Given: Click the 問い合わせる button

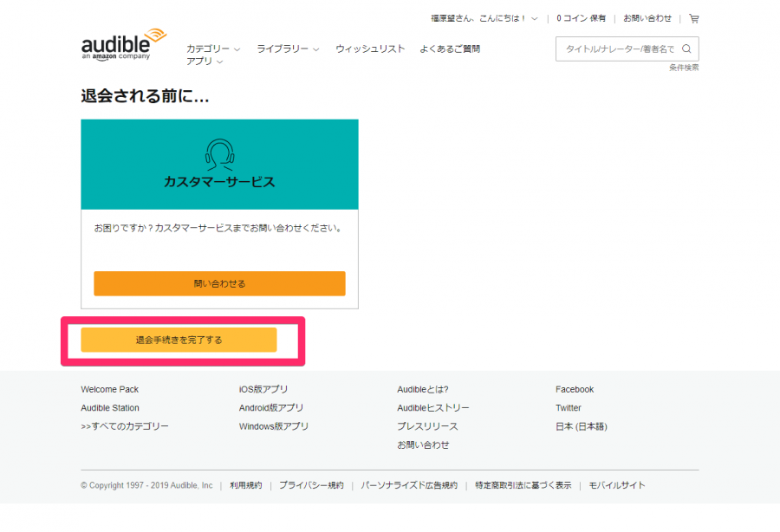Looking at the screenshot, I should pyautogui.click(x=219, y=283).
